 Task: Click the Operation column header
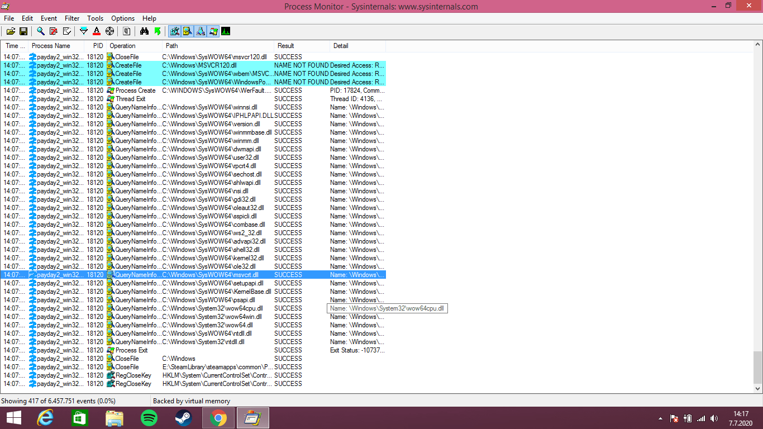point(134,46)
